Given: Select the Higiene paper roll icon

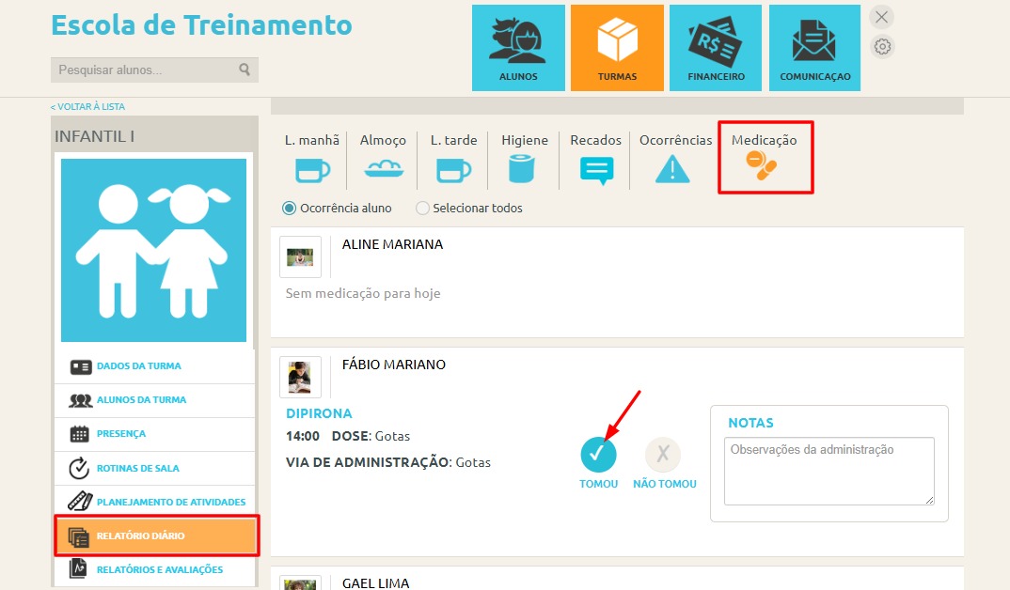Looking at the screenshot, I should coord(521,169).
